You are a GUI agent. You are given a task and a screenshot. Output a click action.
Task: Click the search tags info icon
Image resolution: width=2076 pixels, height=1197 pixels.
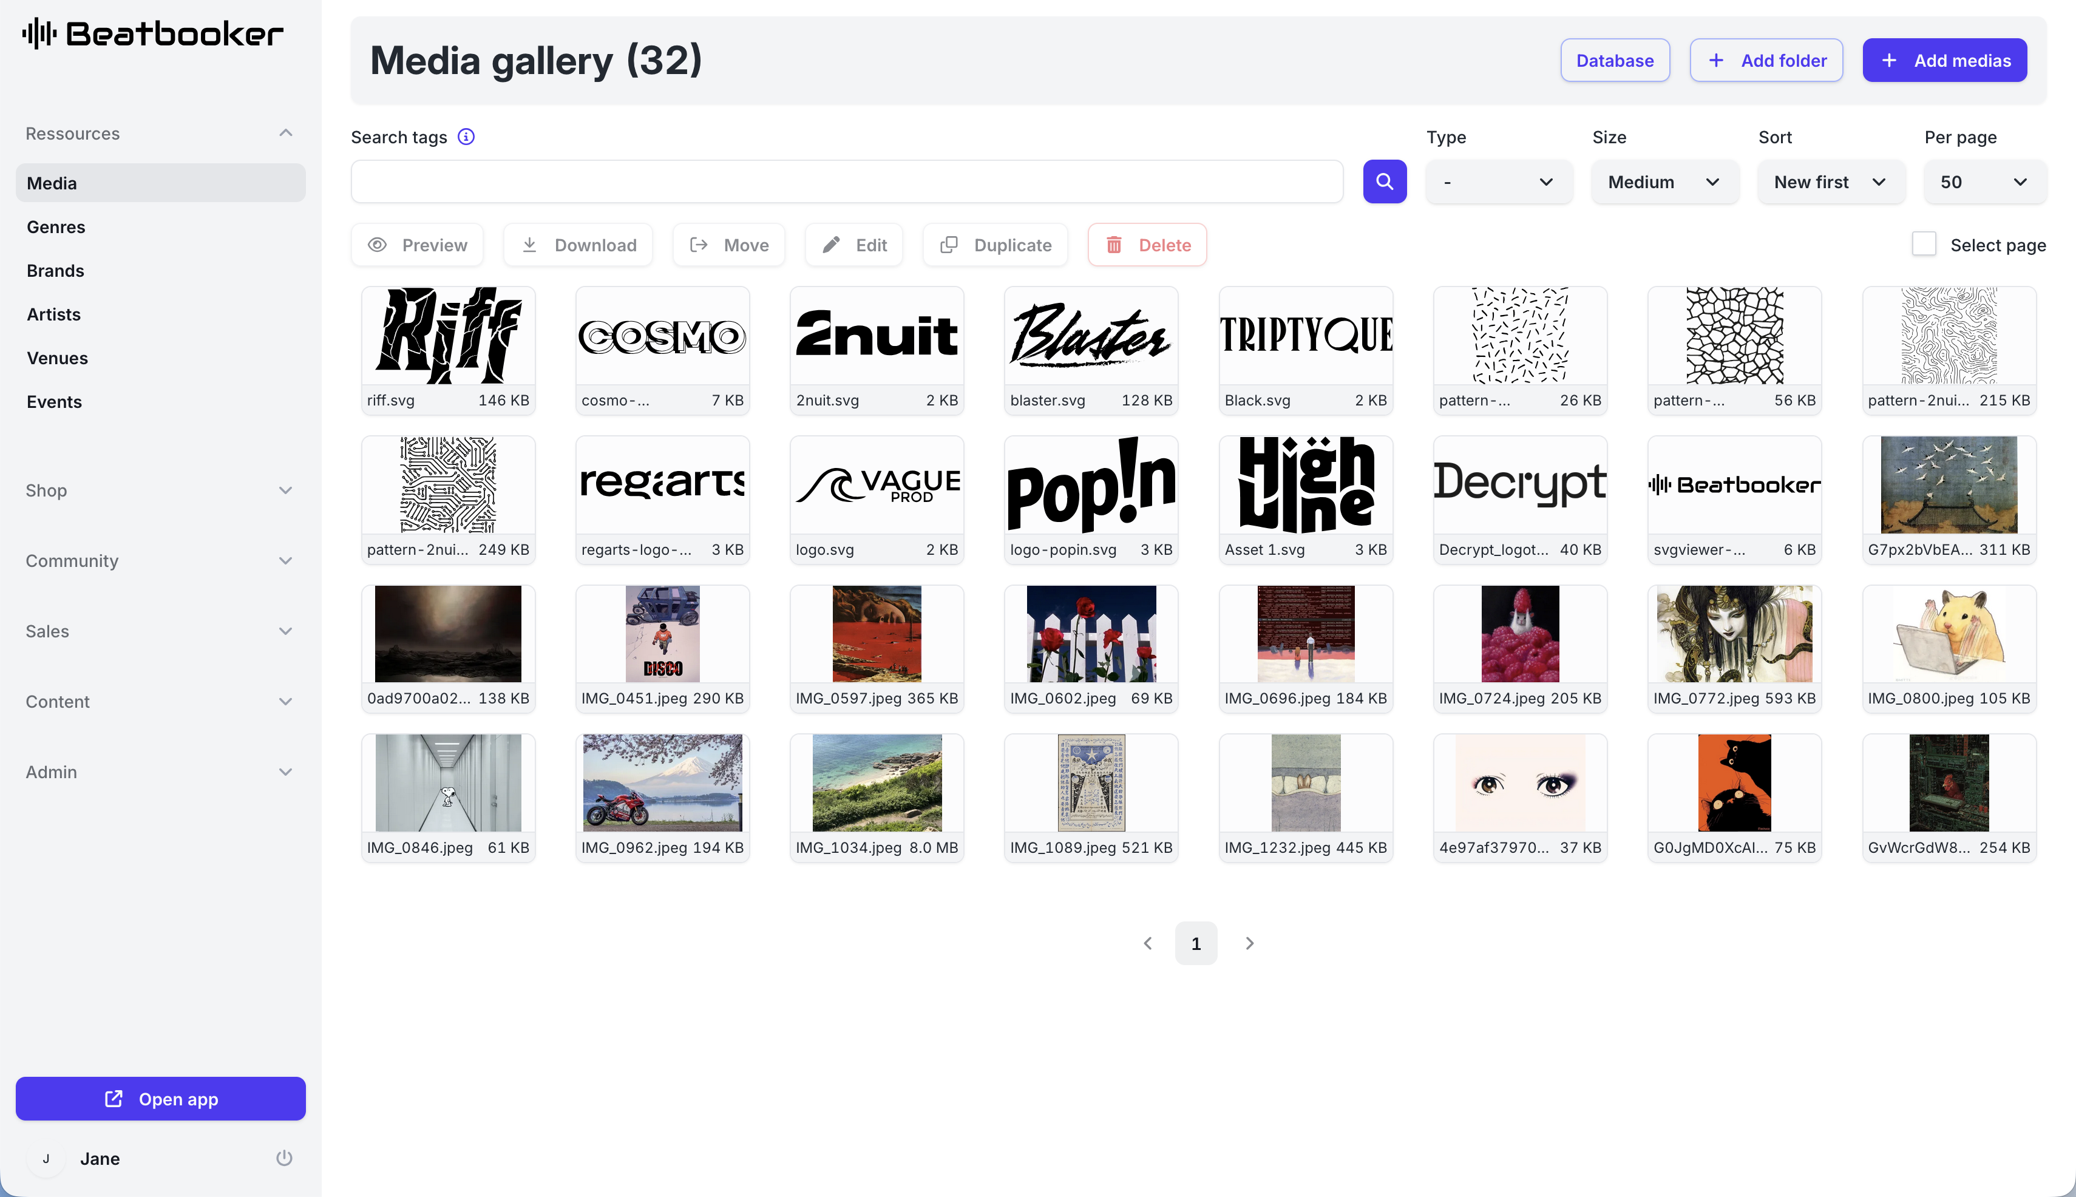point(466,137)
